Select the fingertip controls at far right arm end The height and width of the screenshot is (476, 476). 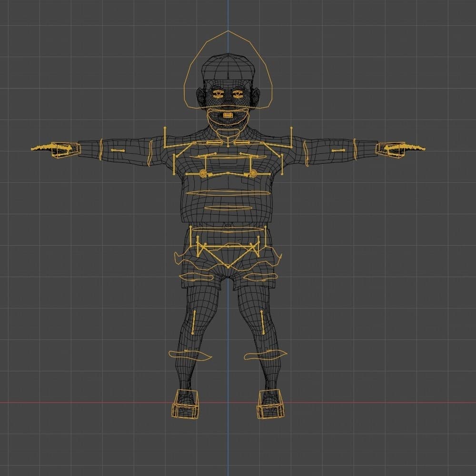[415, 148]
